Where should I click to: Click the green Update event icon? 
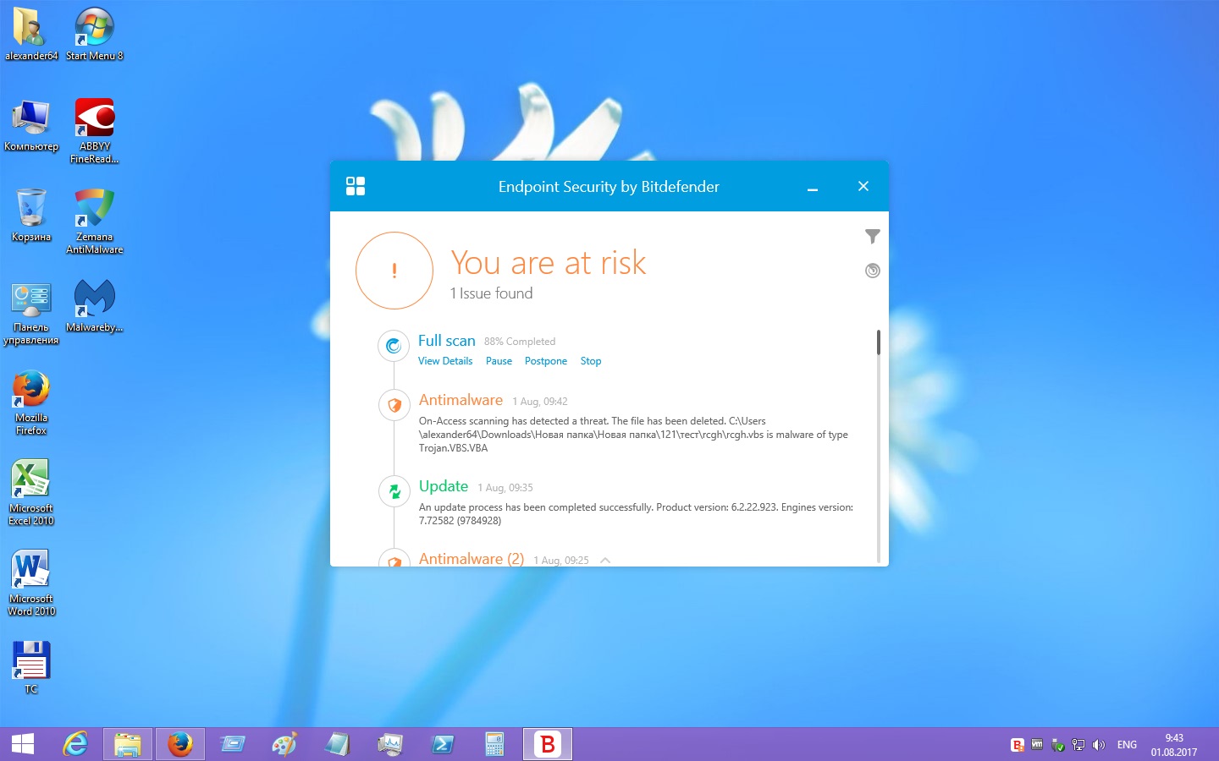click(394, 490)
